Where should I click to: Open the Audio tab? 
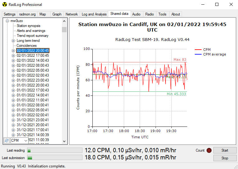(x=136, y=14)
